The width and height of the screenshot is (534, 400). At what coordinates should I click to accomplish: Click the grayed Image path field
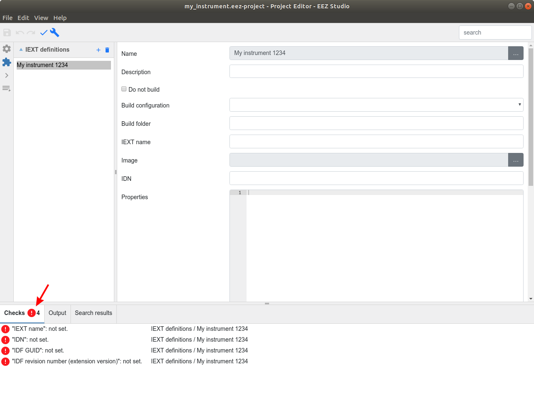pos(369,160)
